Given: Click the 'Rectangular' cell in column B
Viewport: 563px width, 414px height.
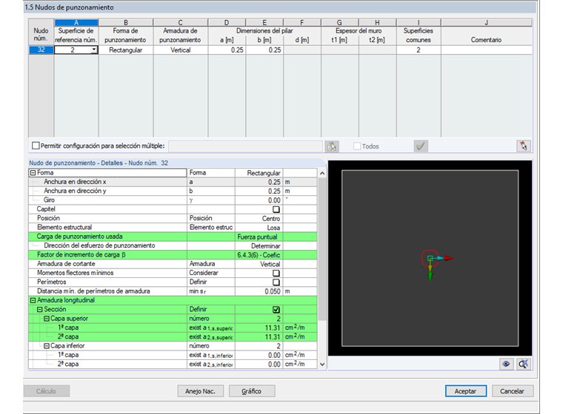Looking at the screenshot, I should [x=126, y=50].
